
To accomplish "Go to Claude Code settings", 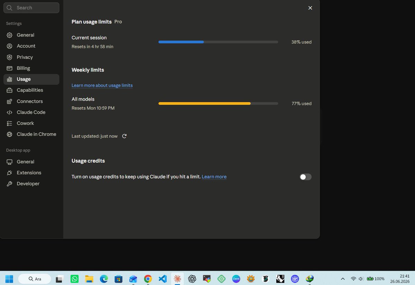I will (x=31, y=112).
